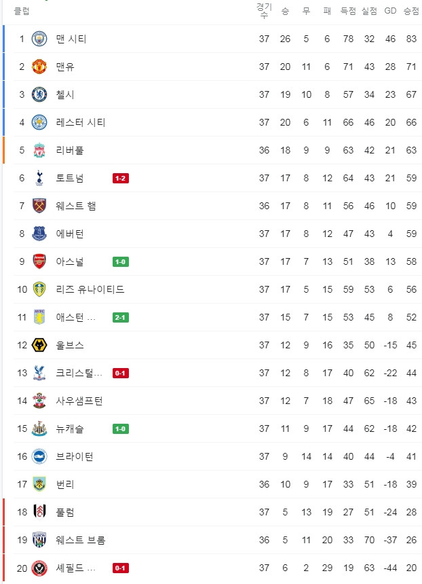This screenshot has width=422, height=584.
Task: Select the Newcastle club crest
Action: click(39, 428)
